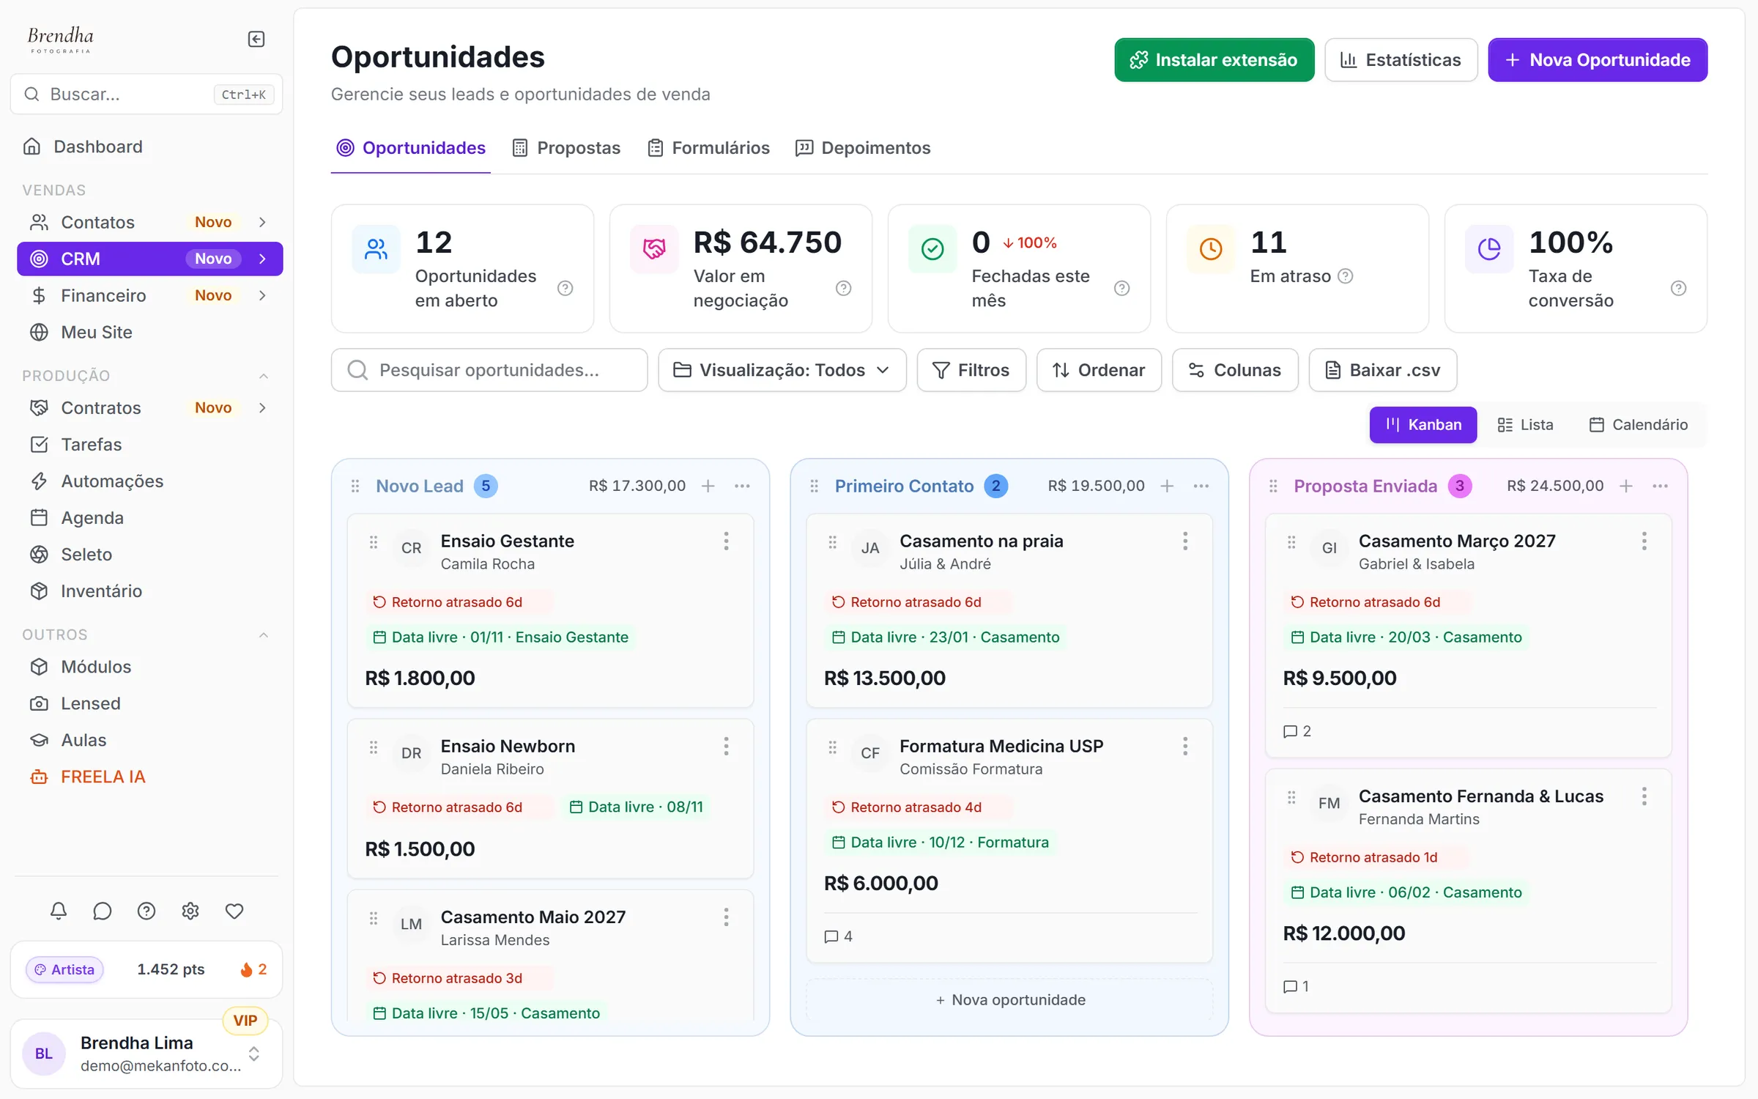1758x1099 pixels.
Task: Open the Casamento na praia card menu
Action: [x=1185, y=541]
